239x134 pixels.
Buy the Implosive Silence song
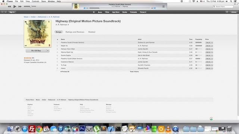click(x=208, y=62)
